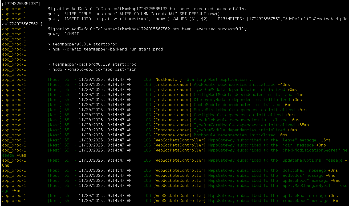Click 'DiscoveryModule dependencies initialized' text
Screen dimensions: 349x206
tap(242, 100)
